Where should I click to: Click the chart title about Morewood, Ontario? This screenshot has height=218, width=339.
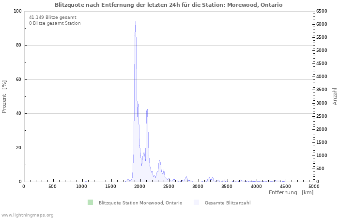click(x=169, y=5)
